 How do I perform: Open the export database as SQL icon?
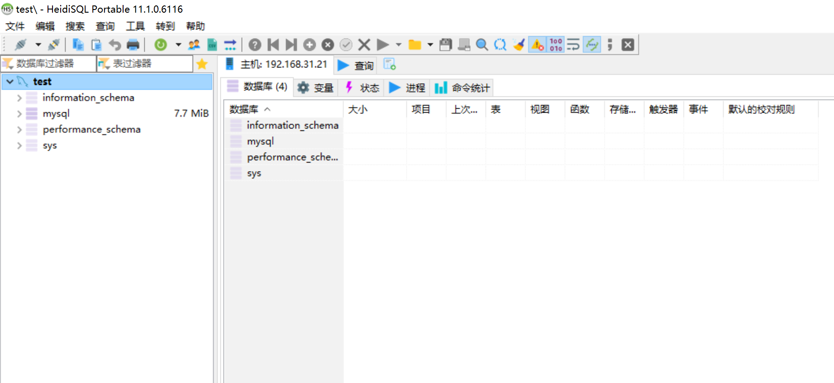tap(230, 44)
